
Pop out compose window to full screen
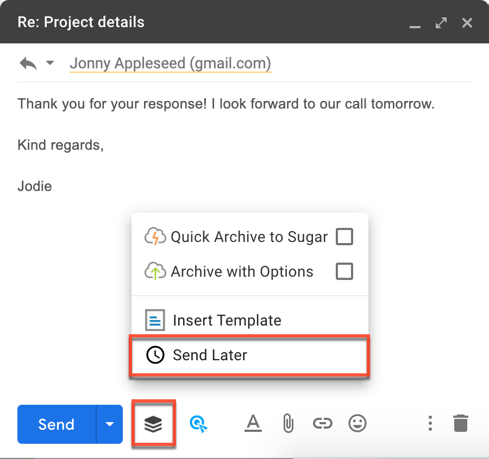pyautogui.click(x=441, y=23)
